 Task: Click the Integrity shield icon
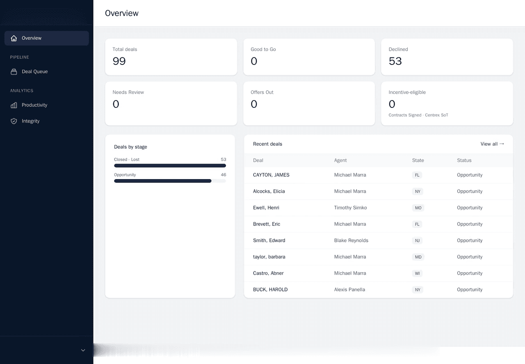click(14, 121)
